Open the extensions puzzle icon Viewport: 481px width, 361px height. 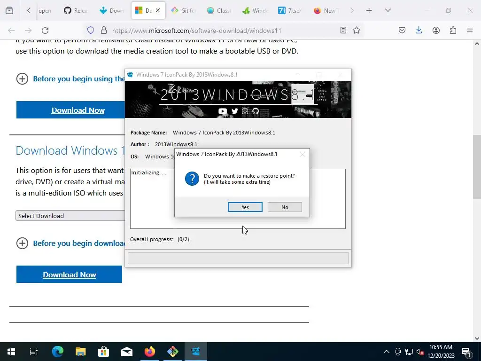tap(453, 31)
